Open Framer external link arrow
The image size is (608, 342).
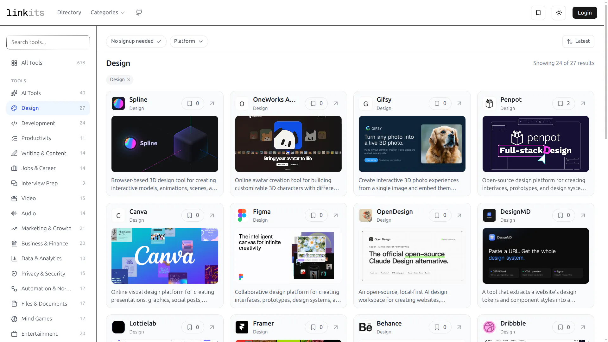click(x=336, y=327)
